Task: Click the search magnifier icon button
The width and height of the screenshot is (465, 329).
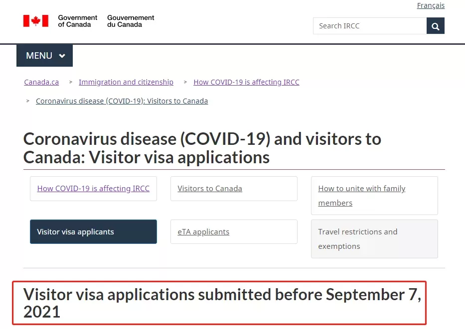Action: pyautogui.click(x=435, y=26)
